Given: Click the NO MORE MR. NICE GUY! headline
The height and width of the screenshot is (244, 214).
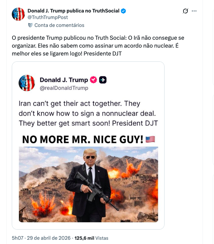Looking at the screenshot, I should pos(83,140).
